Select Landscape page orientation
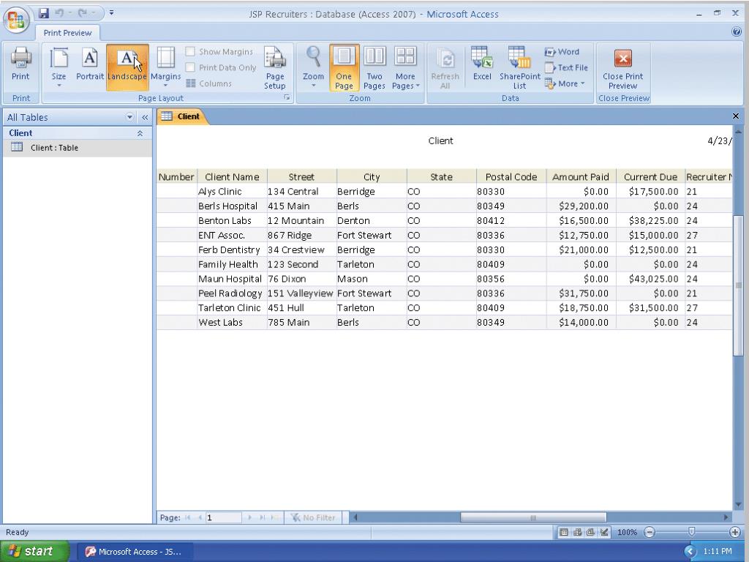The height and width of the screenshot is (562, 749). pos(127,67)
